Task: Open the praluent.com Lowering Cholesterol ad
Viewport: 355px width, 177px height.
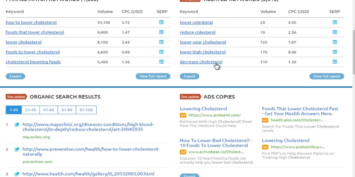Action: (x=203, y=109)
